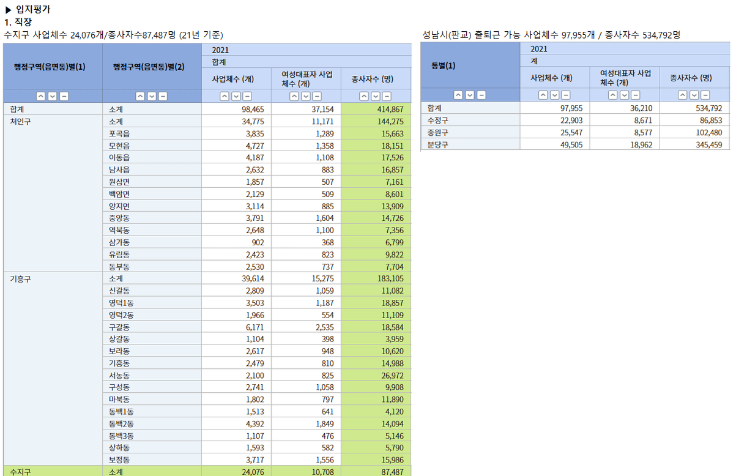Sort descending 여성대표자 사업체수 in 행정구역 table
Screen dimensions: 736x476
click(305, 96)
